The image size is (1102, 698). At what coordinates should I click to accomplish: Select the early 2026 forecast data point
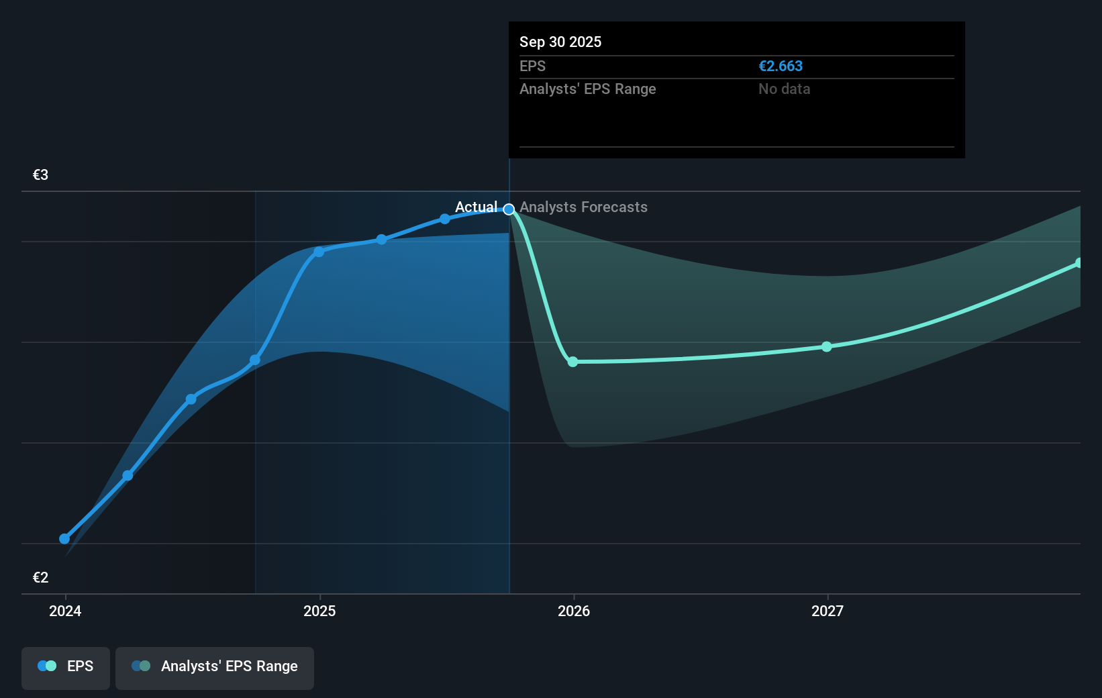(x=573, y=362)
